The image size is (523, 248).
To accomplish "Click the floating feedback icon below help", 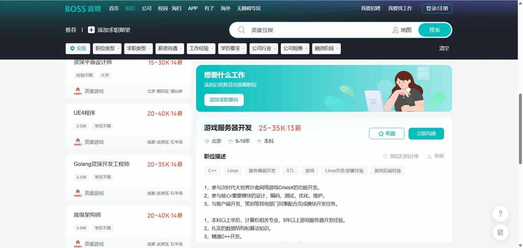I will tap(500, 233).
